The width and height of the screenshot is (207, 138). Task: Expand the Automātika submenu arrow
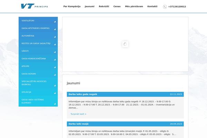tap(55, 37)
